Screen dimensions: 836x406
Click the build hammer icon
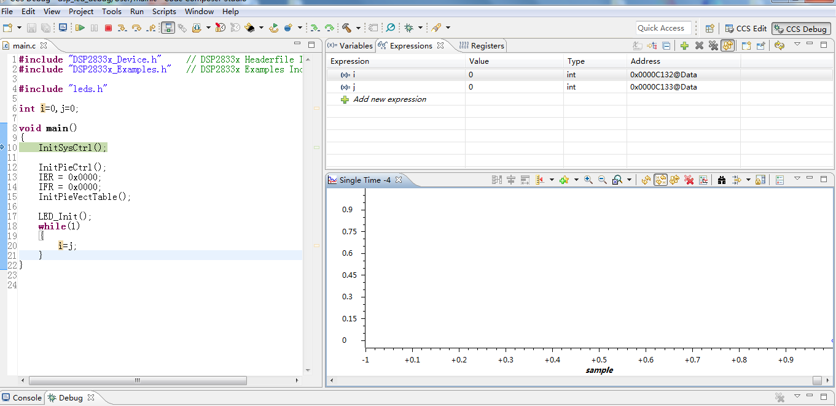[346, 28]
